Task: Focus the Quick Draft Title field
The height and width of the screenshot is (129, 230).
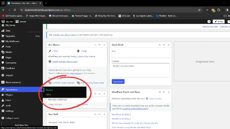Action: click(x=141, y=55)
